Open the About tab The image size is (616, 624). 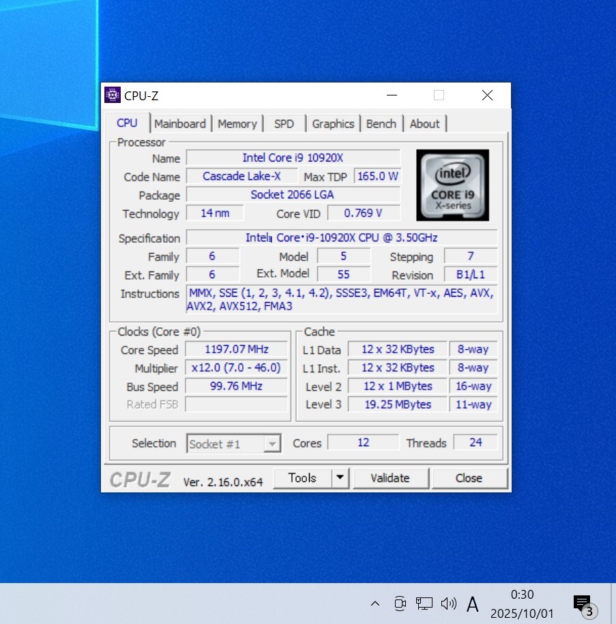click(424, 123)
